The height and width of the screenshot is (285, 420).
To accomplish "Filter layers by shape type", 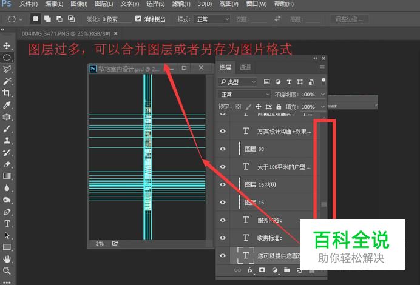I will (300, 82).
